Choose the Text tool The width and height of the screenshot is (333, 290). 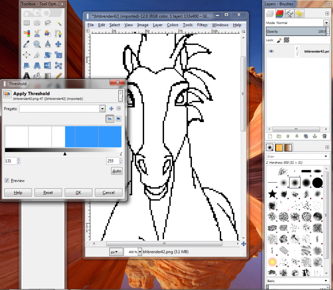27,76
